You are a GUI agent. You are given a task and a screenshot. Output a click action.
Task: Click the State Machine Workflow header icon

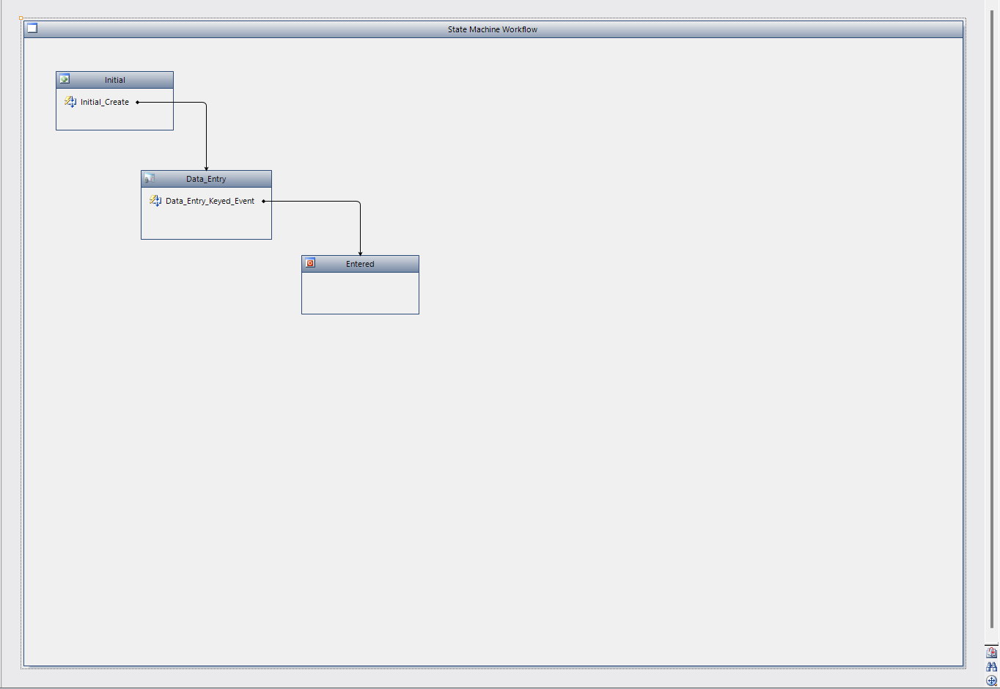point(32,29)
